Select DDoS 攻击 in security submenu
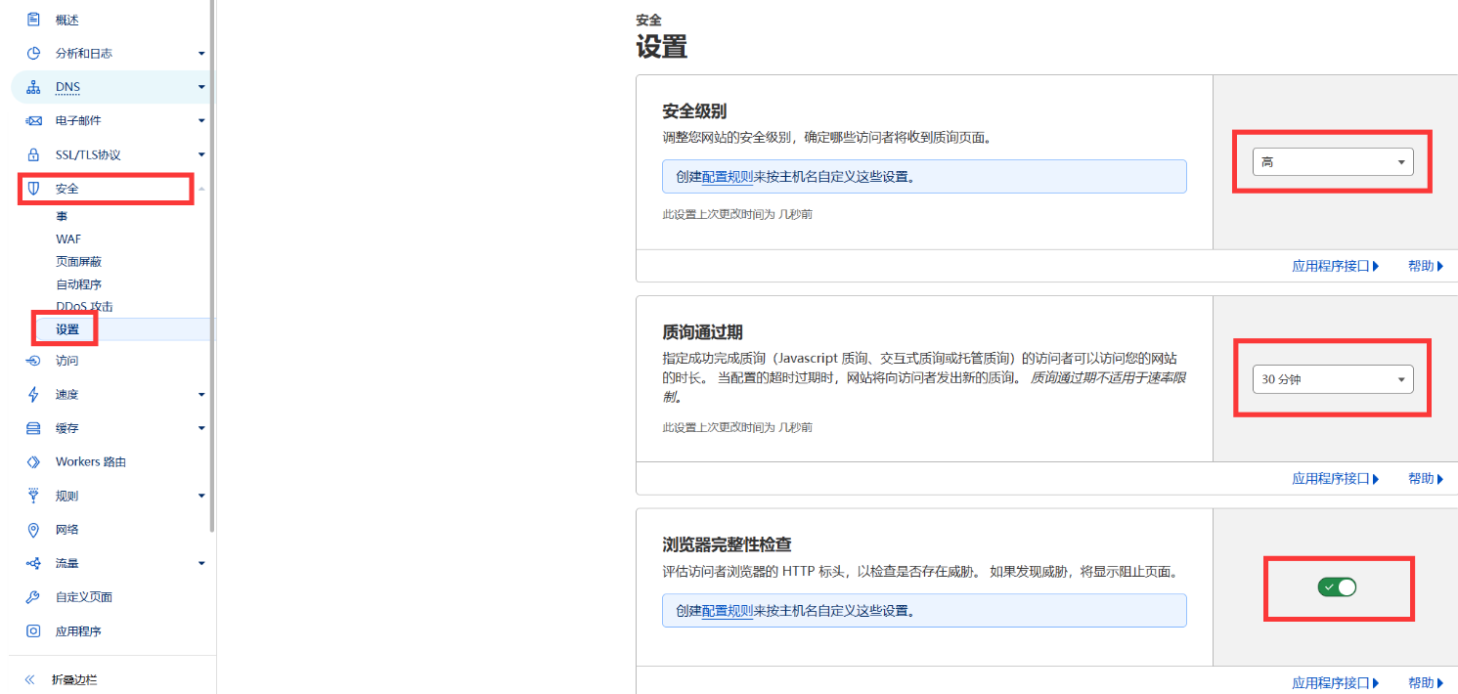This screenshot has height=694, width=1458. pos(84,307)
